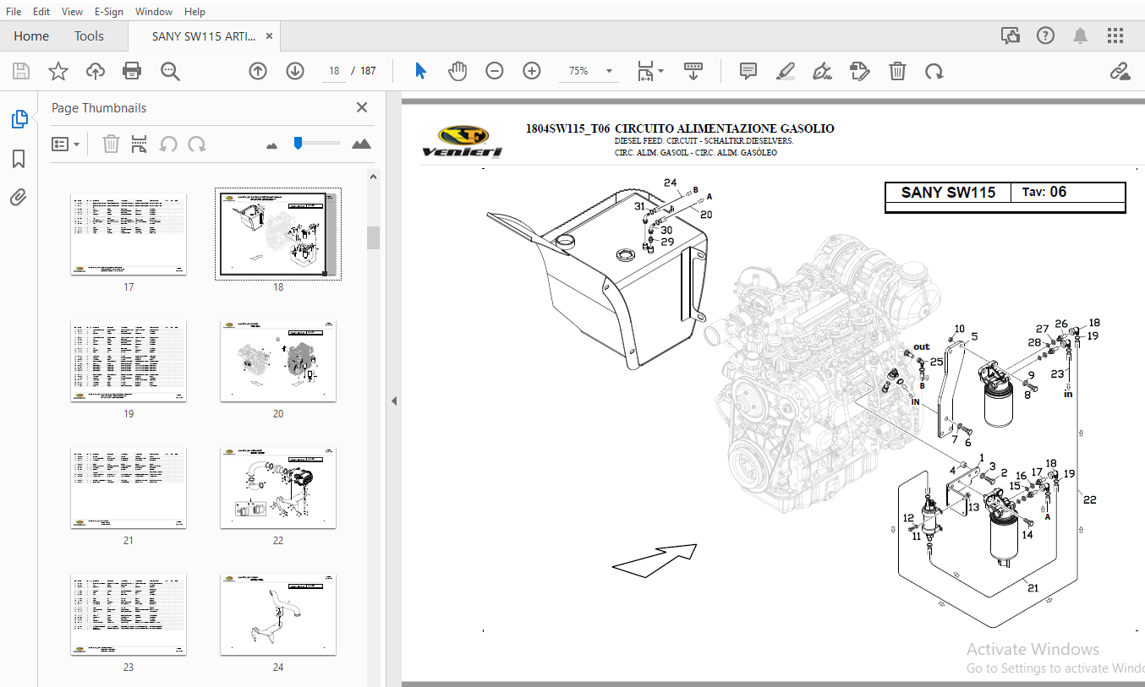Switch to the Tools tab

coord(89,35)
